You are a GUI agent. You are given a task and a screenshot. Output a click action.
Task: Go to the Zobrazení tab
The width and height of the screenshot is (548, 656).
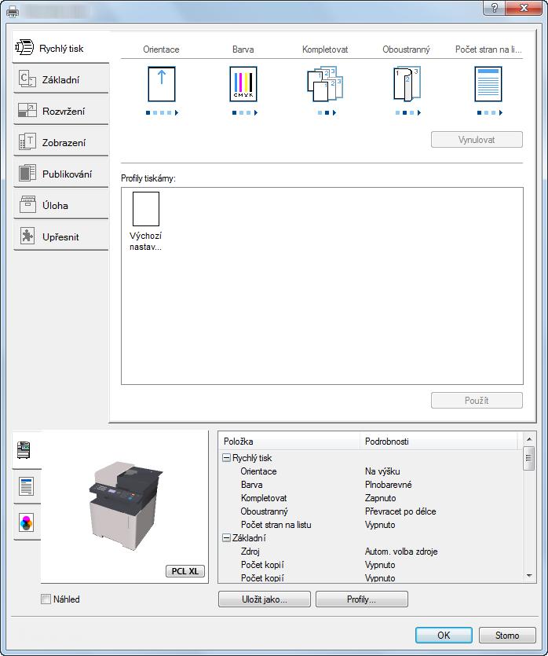coord(61,142)
